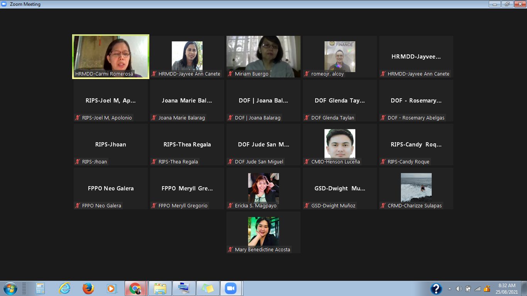Click muted mic icon beside Miriam Buergo
Screen dimensions: 527x296
(x=230, y=74)
